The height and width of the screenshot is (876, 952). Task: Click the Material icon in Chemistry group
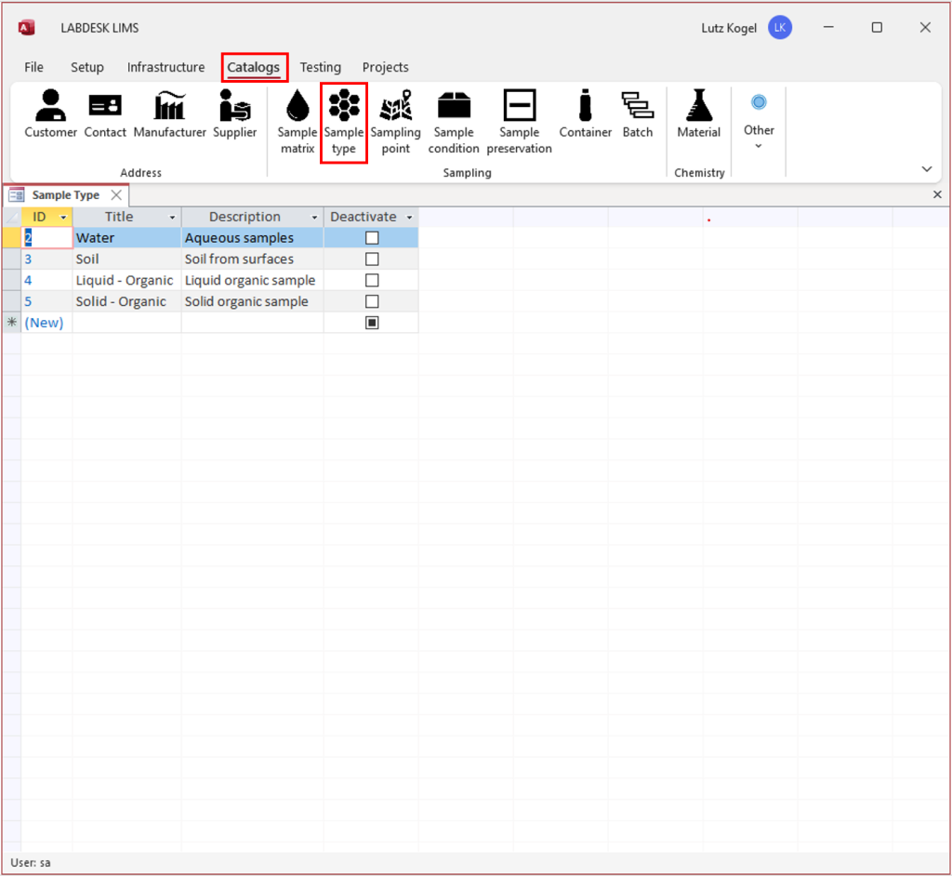click(x=698, y=113)
